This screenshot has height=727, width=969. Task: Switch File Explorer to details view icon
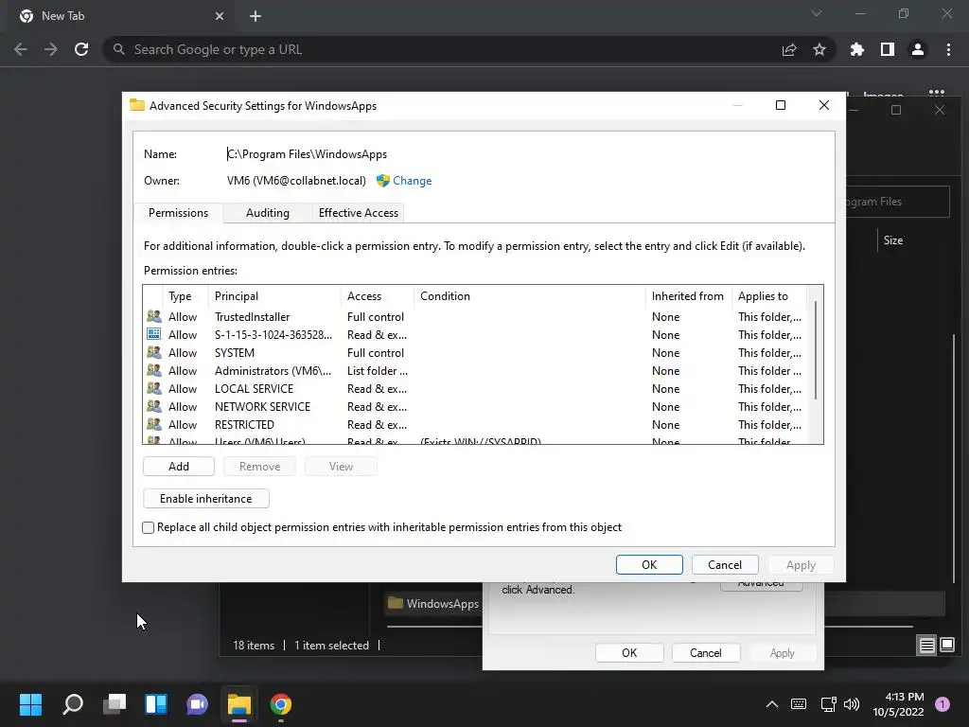click(x=927, y=646)
